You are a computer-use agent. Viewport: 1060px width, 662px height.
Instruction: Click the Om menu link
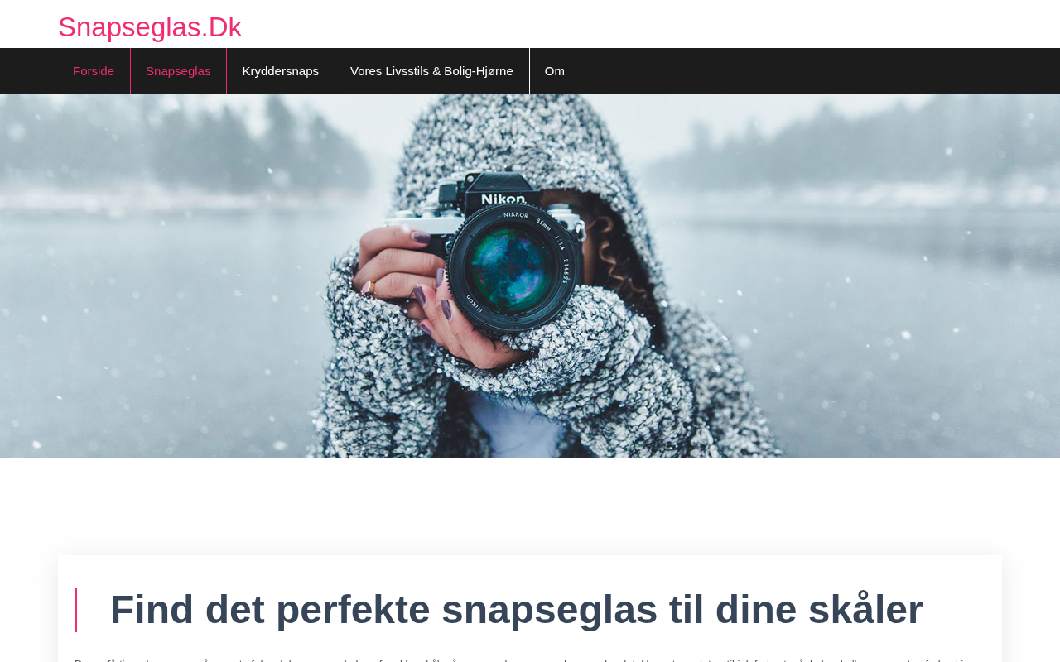click(555, 71)
